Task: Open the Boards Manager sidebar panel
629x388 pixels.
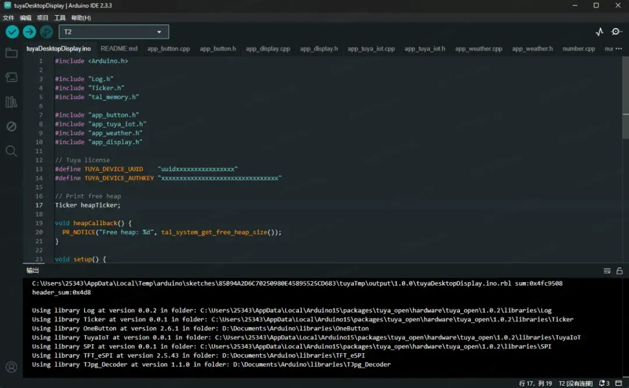Action: 11,77
